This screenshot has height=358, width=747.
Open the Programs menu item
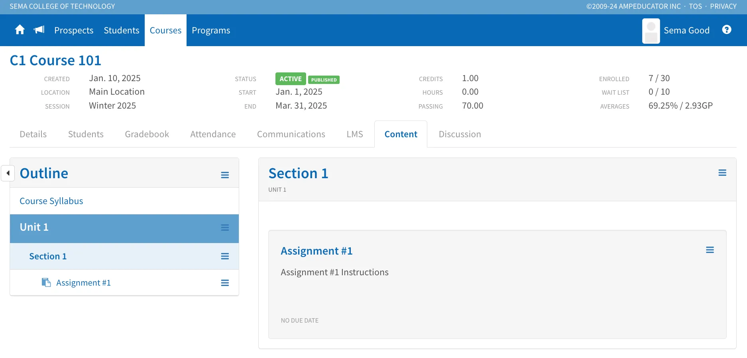point(211,30)
